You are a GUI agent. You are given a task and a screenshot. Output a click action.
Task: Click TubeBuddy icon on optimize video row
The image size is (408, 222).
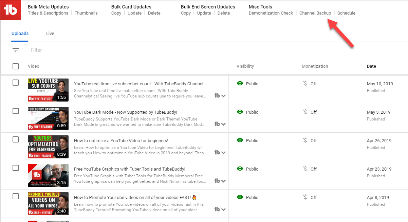tap(217, 152)
